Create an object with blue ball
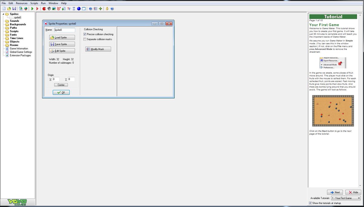Viewport: 364px width, 207px height. click(x=79, y=9)
